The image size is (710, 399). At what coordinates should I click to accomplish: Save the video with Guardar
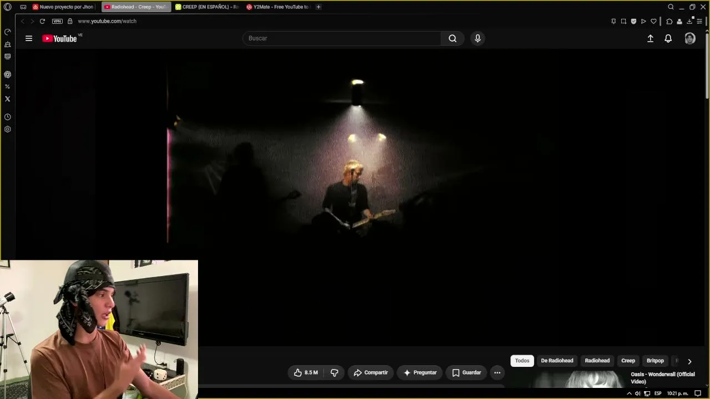tap(466, 372)
